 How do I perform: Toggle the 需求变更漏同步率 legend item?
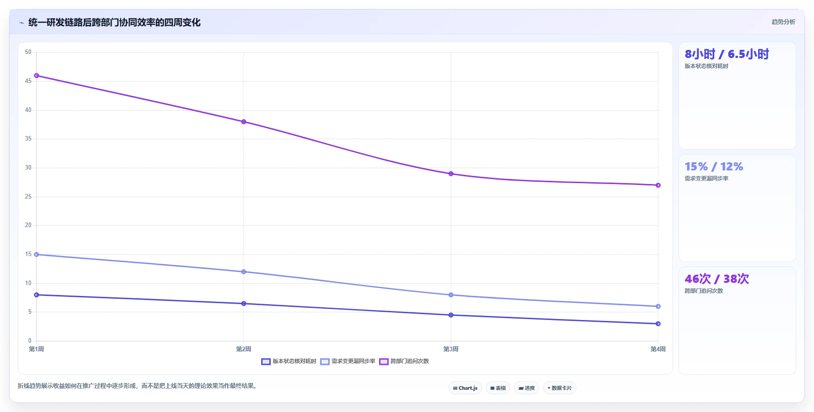click(348, 361)
